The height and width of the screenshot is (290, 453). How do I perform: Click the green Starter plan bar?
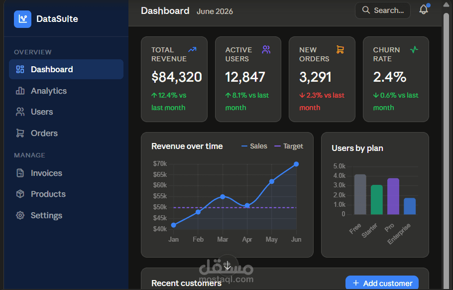click(377, 199)
